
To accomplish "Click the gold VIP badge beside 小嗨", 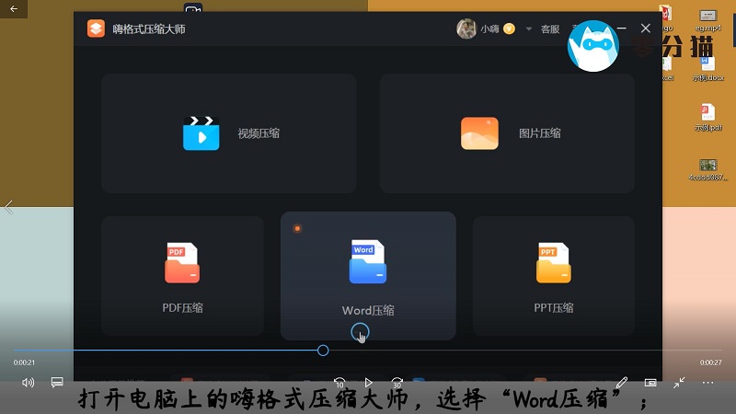I will (509, 29).
